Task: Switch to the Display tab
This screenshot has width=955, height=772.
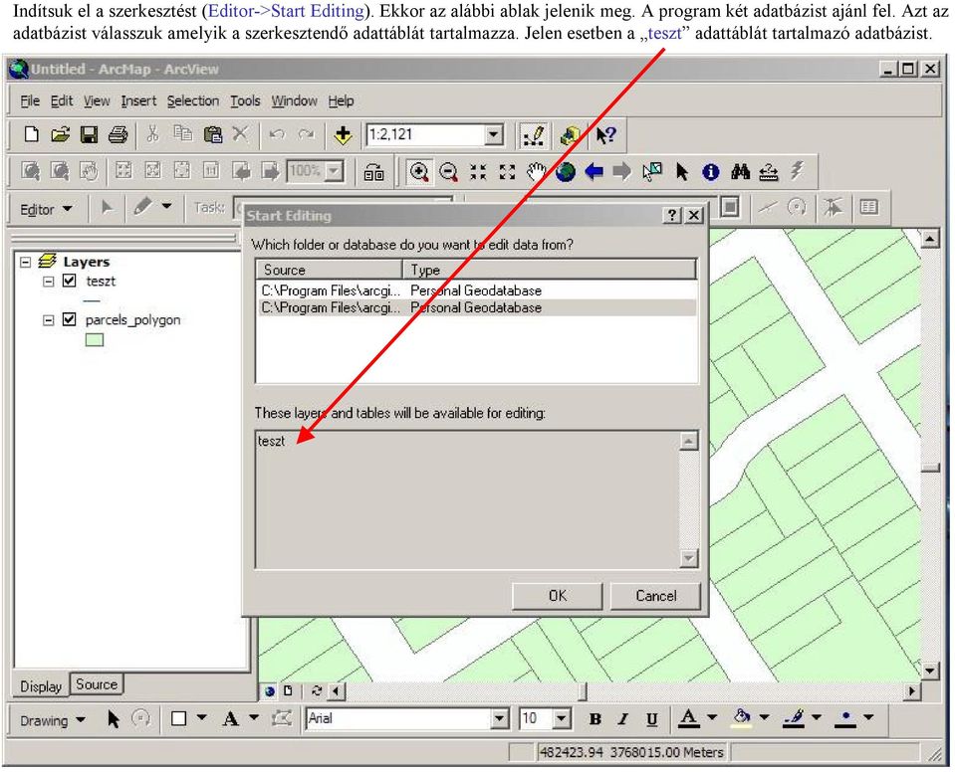Action: tap(41, 686)
